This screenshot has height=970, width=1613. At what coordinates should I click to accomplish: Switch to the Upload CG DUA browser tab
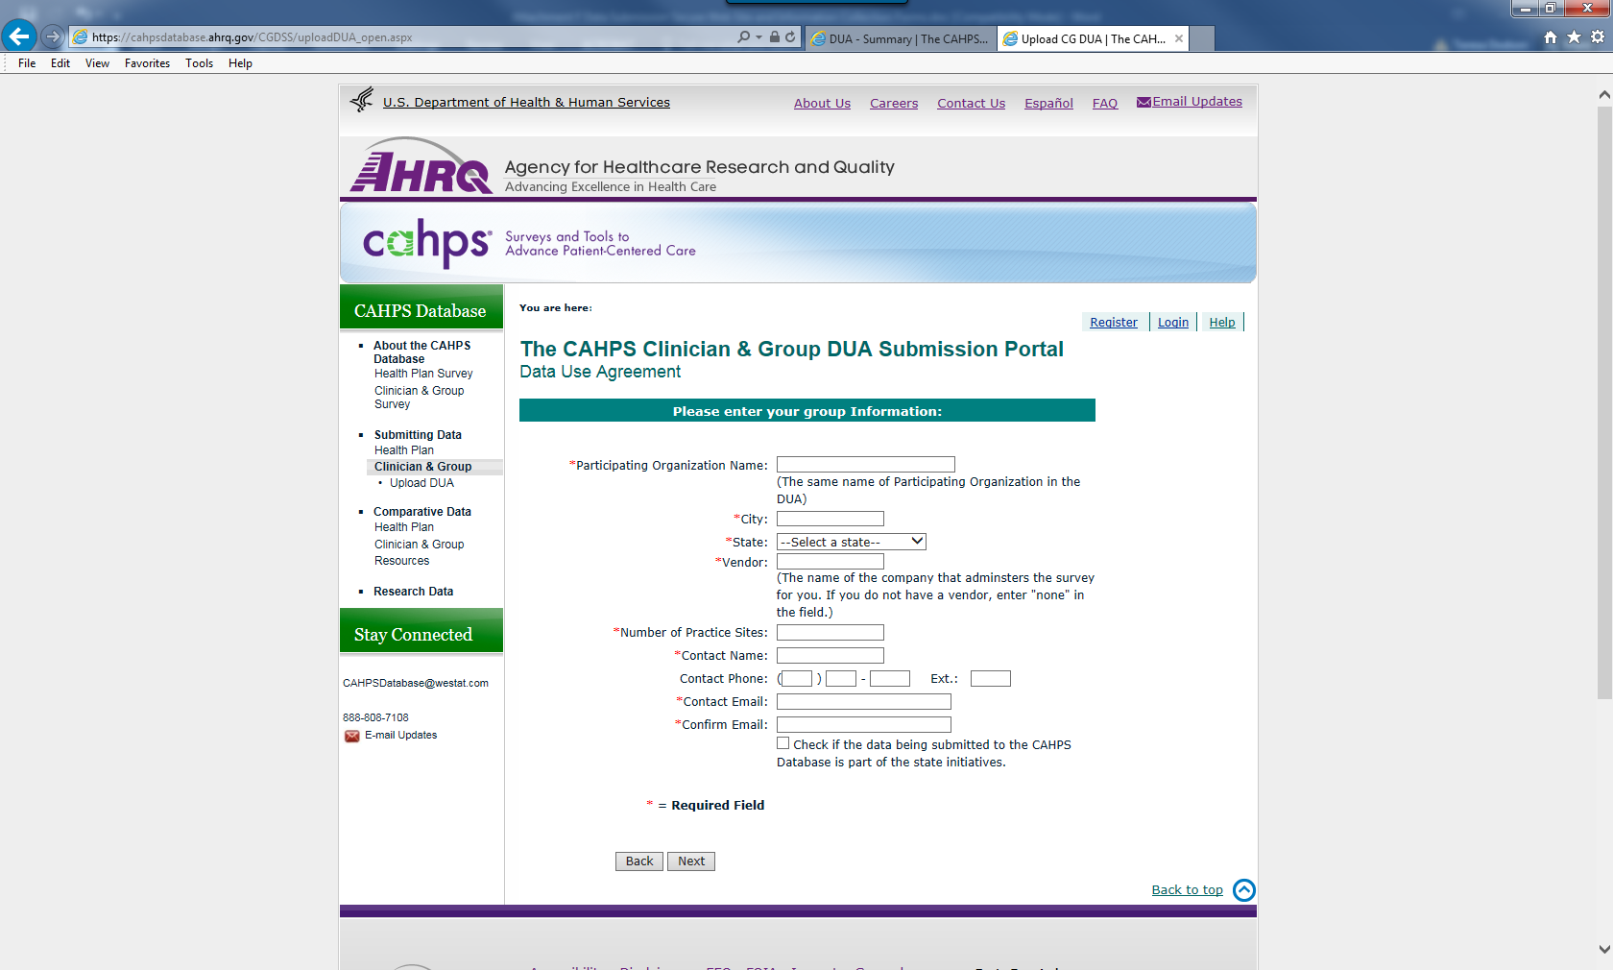tap(1093, 38)
